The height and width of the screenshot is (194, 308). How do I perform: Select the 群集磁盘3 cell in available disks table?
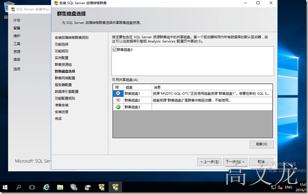pos(138,107)
